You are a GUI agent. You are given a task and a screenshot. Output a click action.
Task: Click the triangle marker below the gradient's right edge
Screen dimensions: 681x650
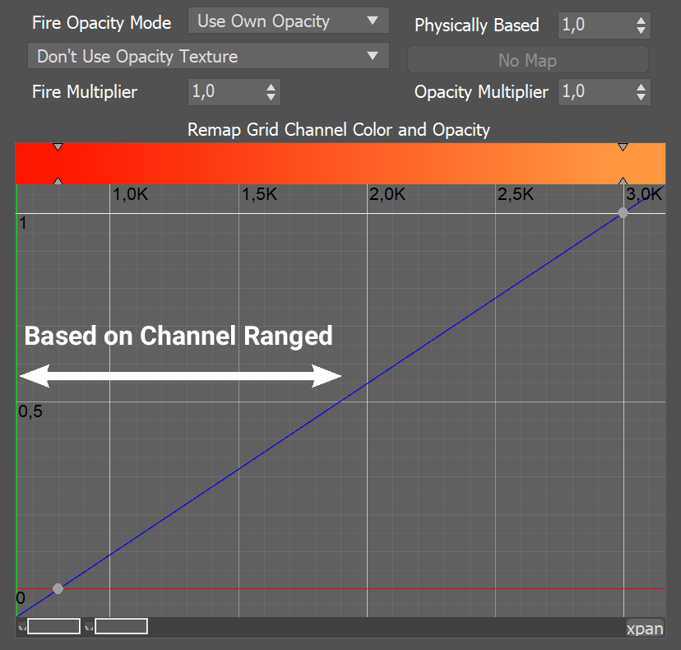(x=623, y=182)
